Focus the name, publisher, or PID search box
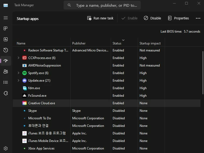Screen dimensions: 204x153 click(x=102, y=5)
